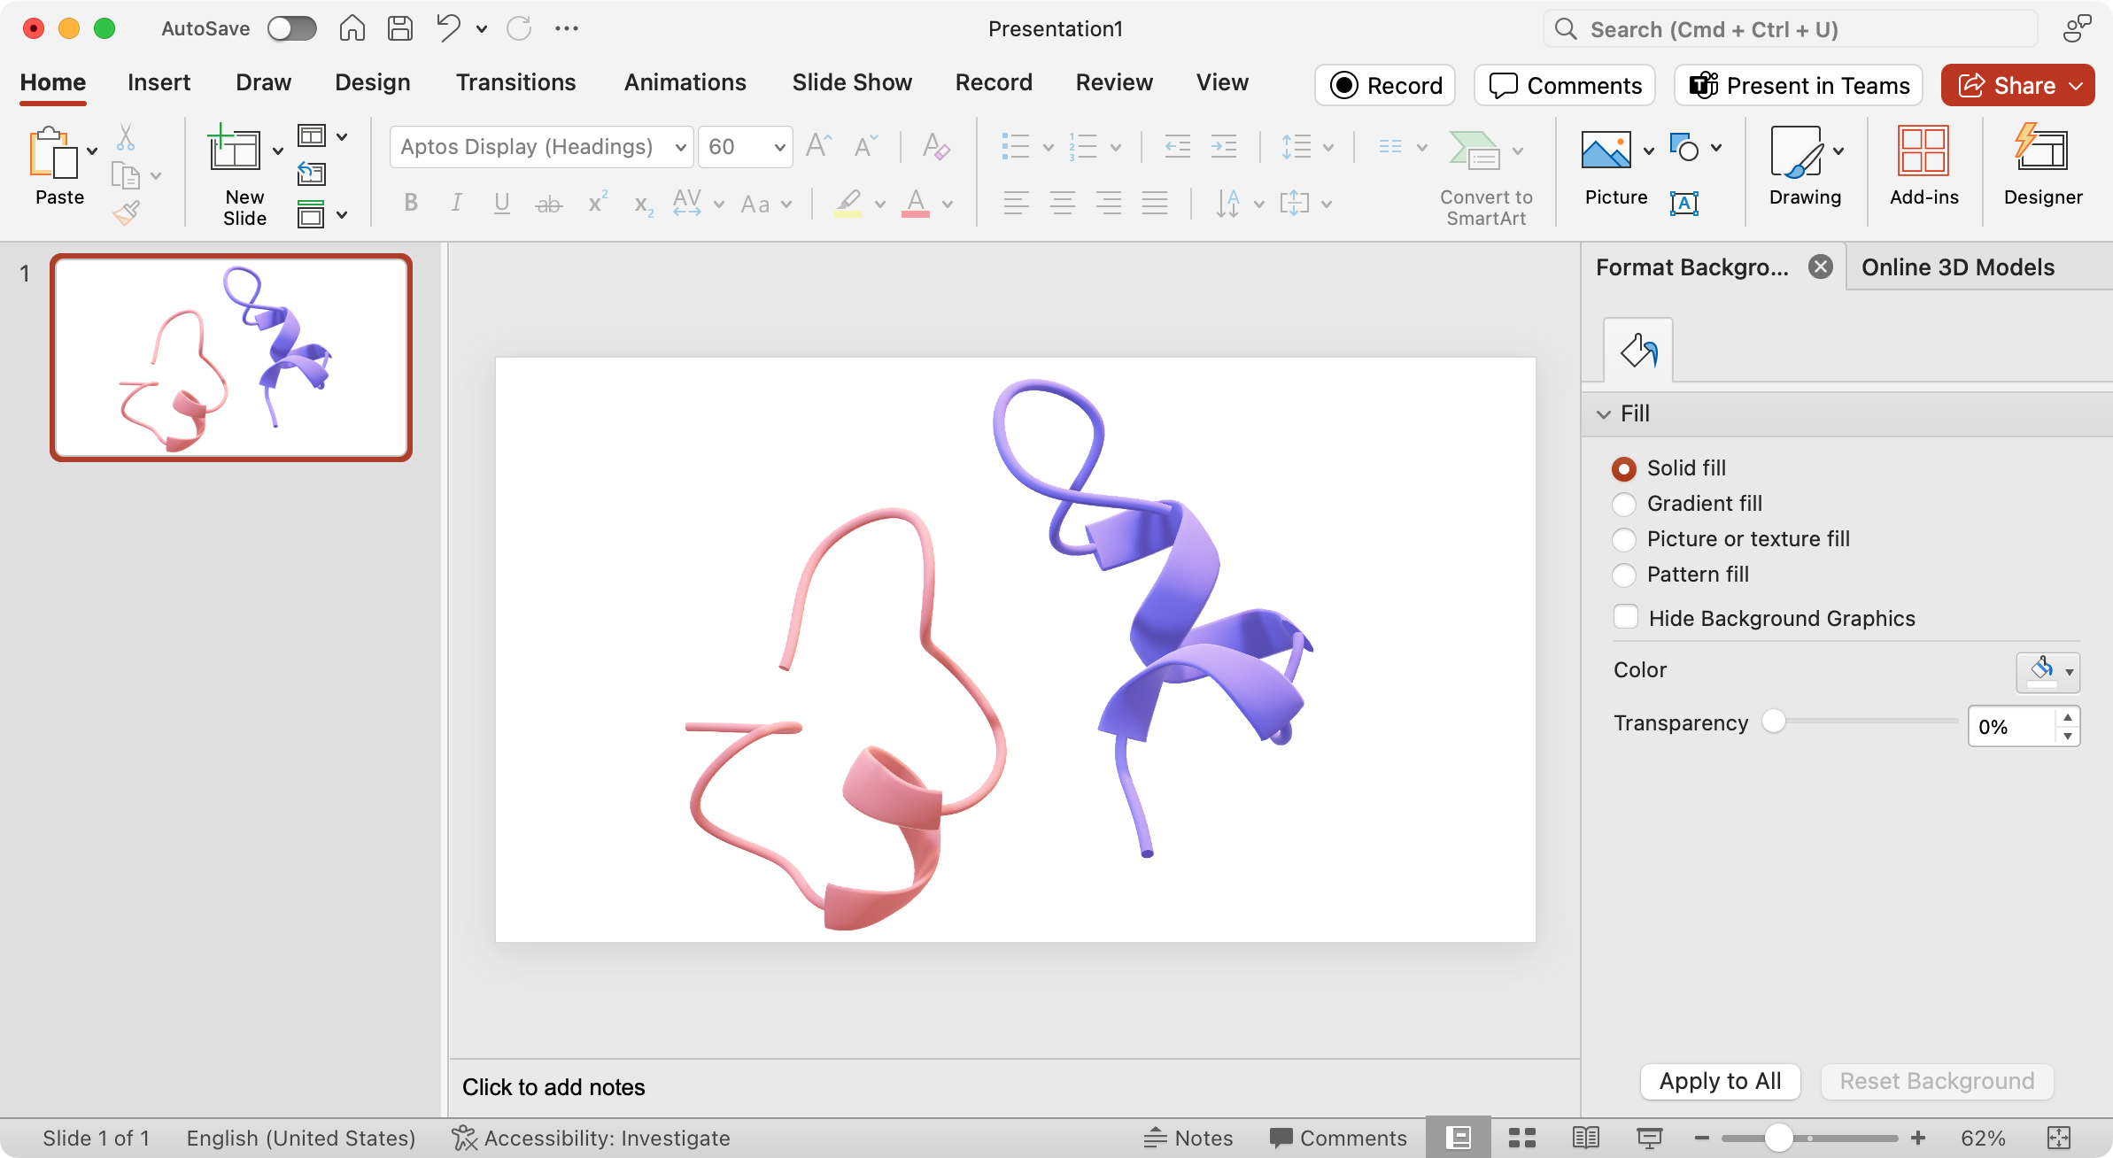Switch to Slide Sorter view in the status bar
The width and height of the screenshot is (2113, 1158).
click(x=1521, y=1138)
